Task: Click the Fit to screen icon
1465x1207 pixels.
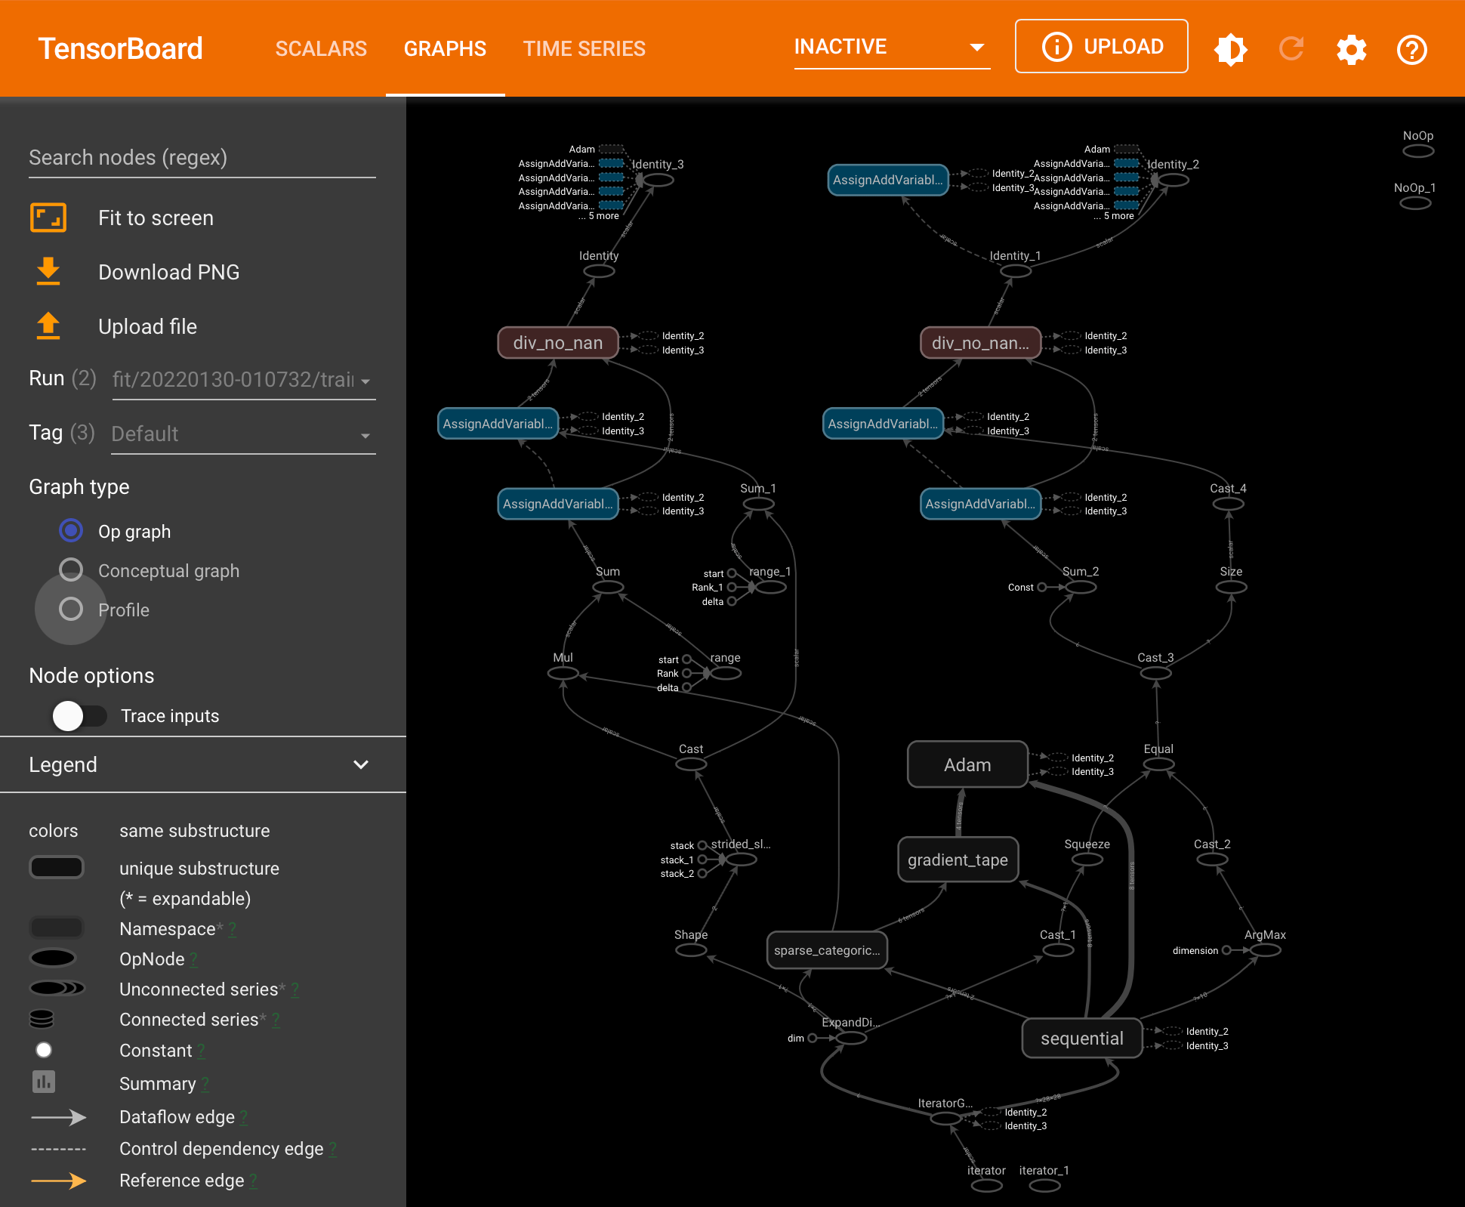Action: click(48, 219)
